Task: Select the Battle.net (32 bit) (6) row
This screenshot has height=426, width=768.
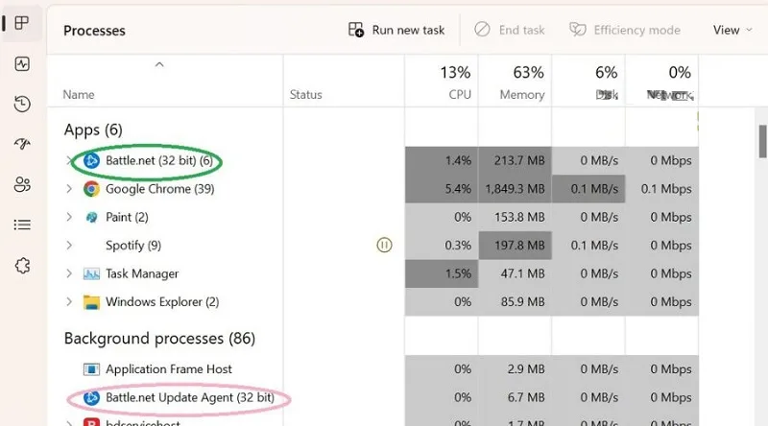Action: (x=372, y=160)
